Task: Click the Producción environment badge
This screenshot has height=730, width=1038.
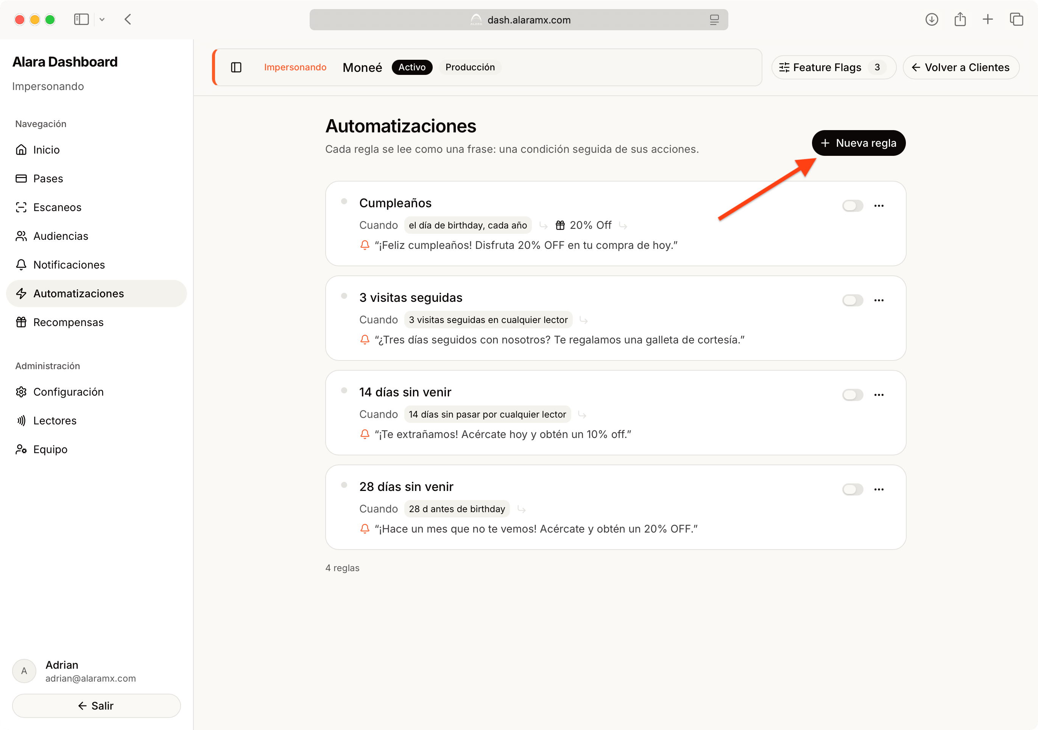Action: [x=470, y=67]
